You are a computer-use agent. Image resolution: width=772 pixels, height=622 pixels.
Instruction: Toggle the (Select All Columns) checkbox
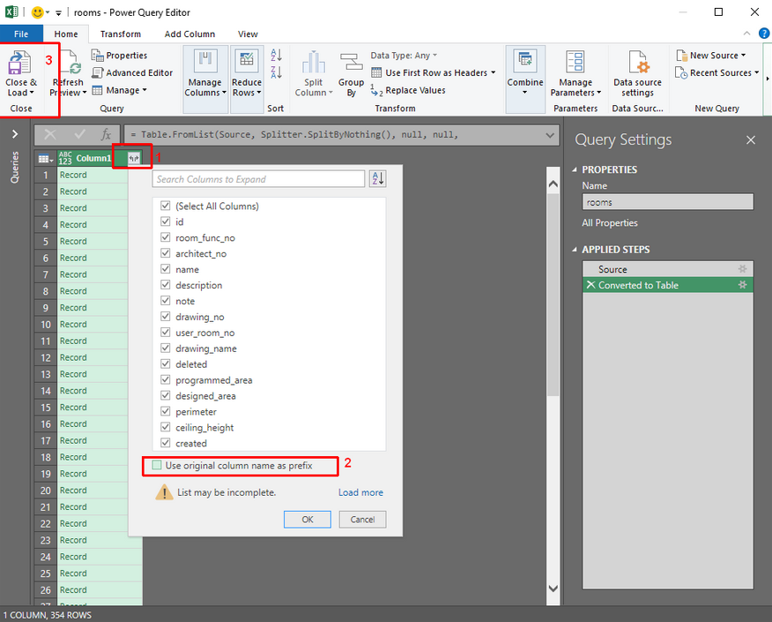click(x=166, y=206)
